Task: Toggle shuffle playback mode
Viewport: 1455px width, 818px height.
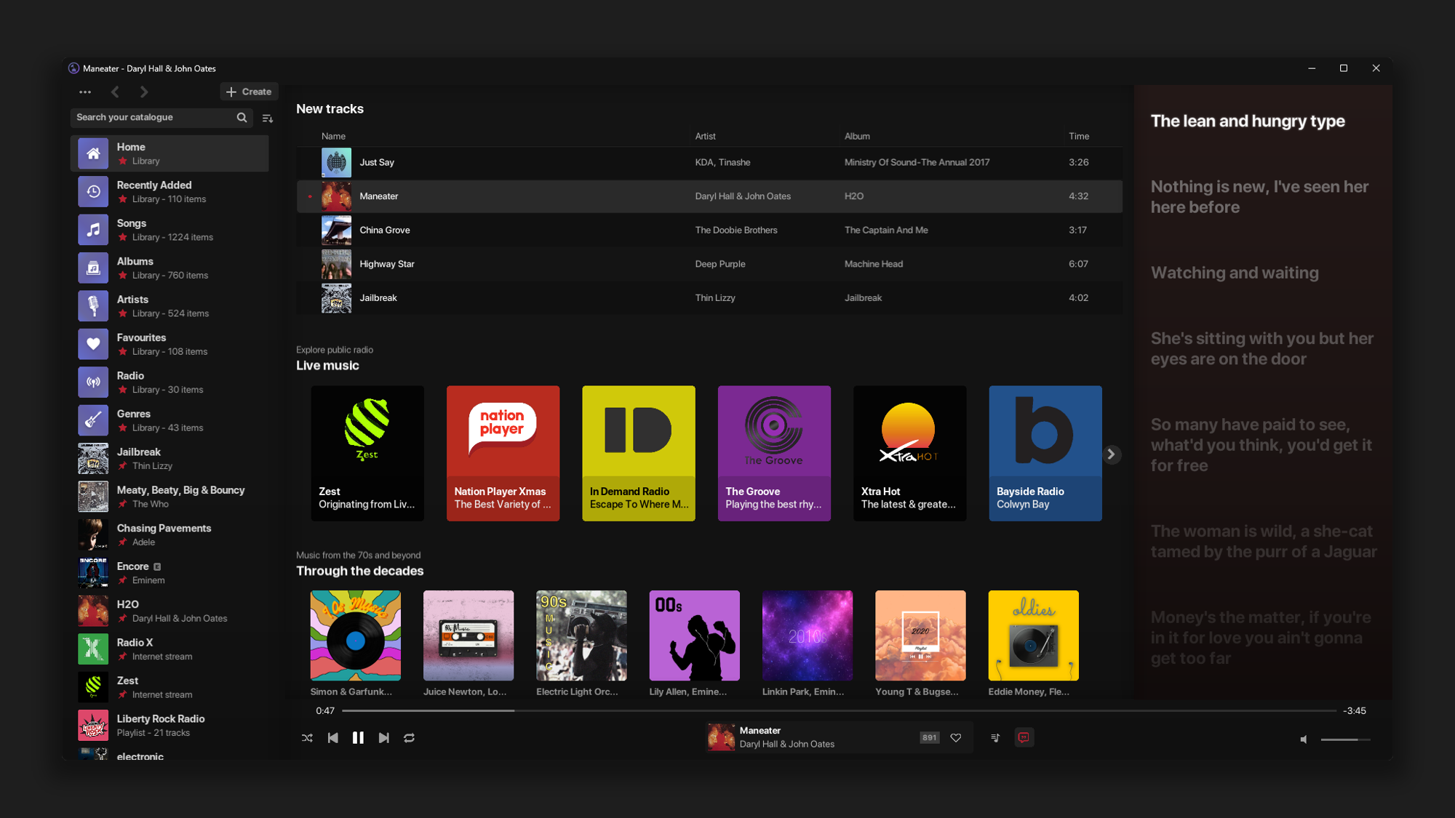Action: (307, 737)
